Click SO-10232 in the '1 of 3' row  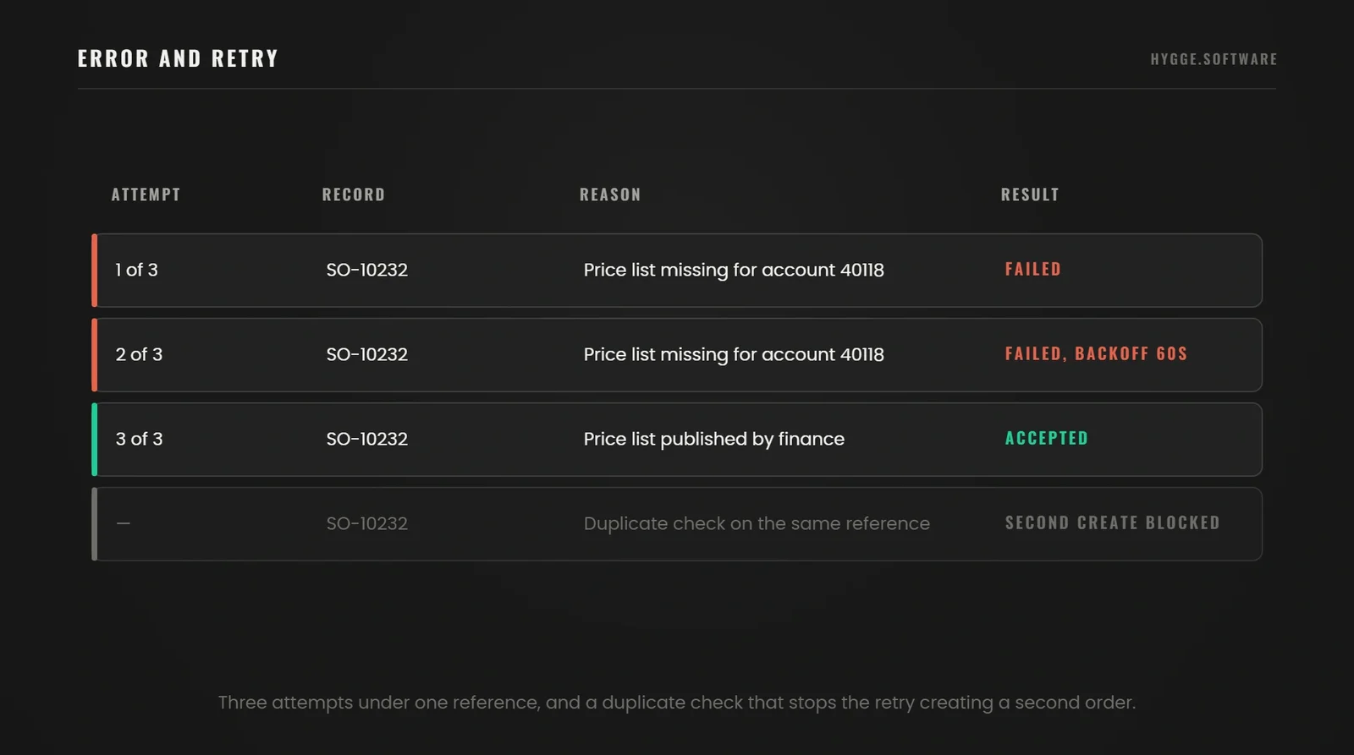(367, 270)
